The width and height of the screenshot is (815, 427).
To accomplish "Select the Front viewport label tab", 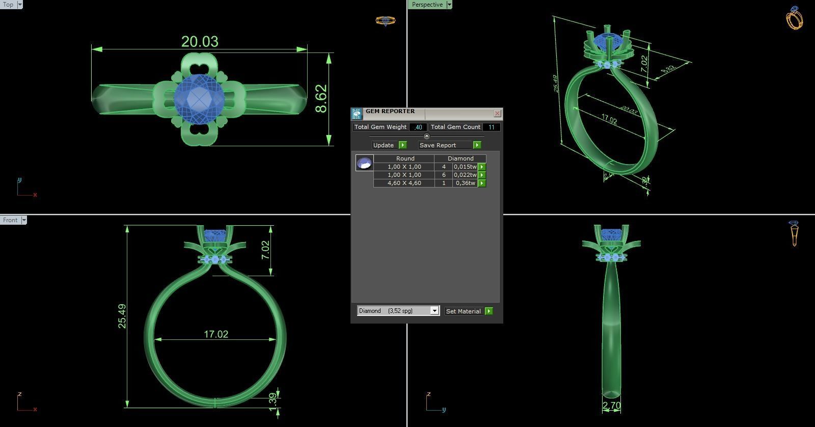I will [x=10, y=220].
